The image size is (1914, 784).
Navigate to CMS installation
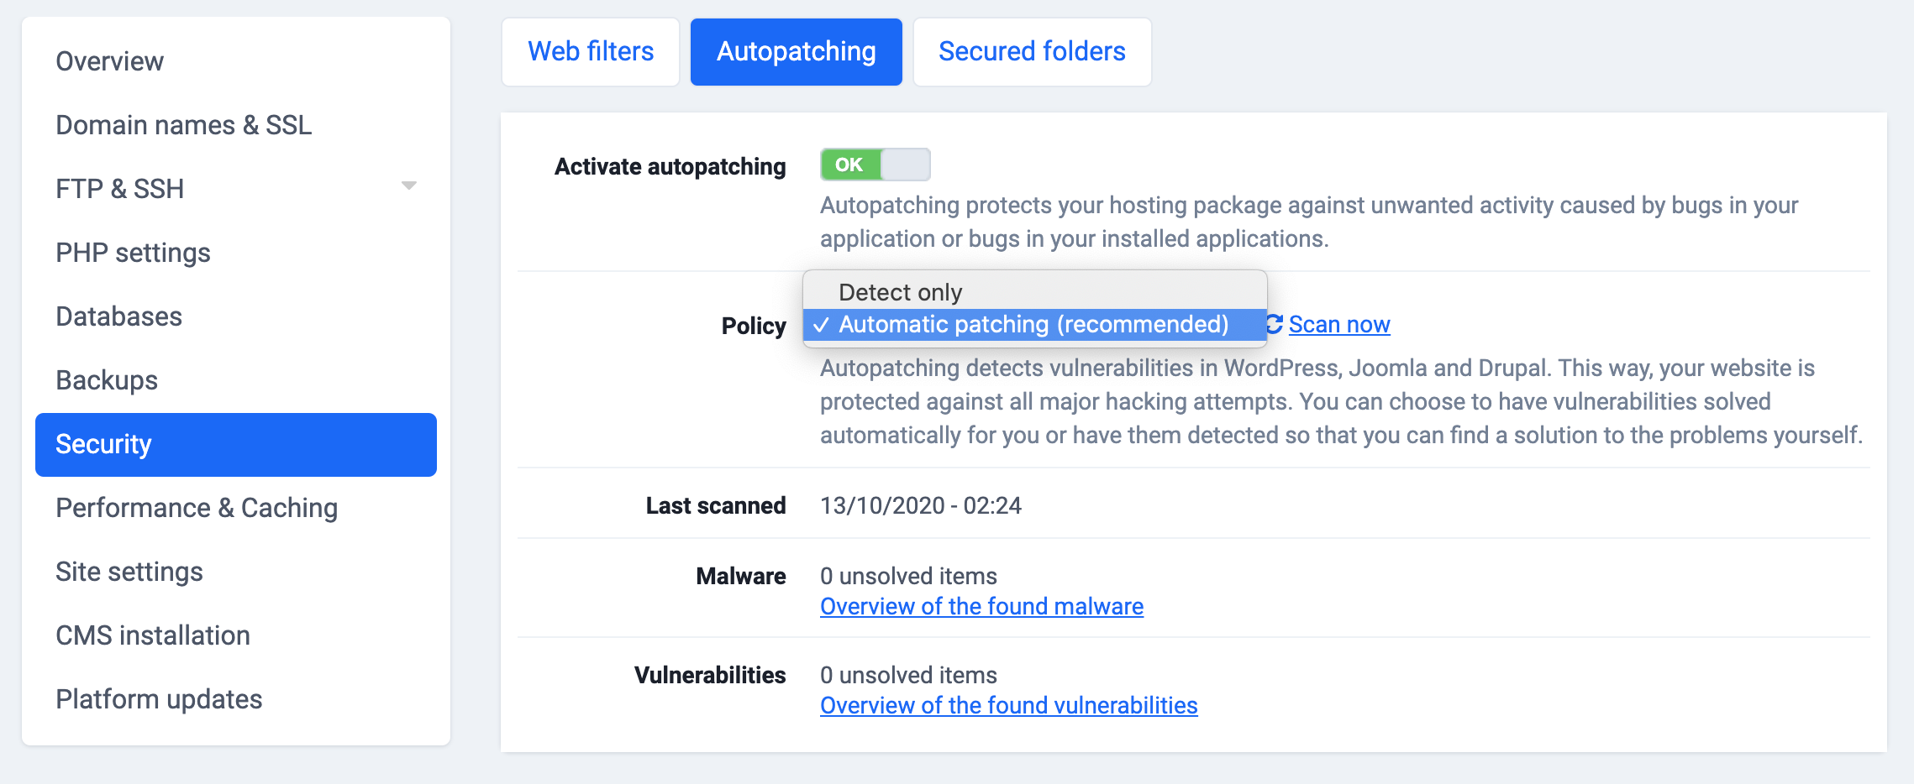152,635
